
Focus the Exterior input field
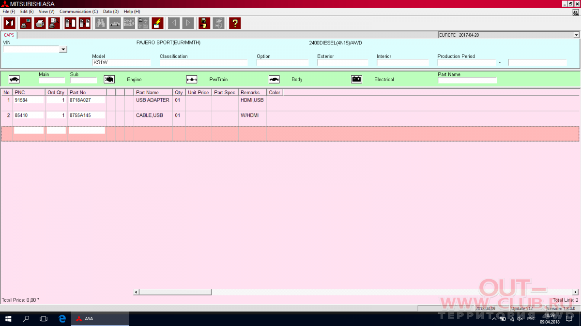tap(343, 62)
